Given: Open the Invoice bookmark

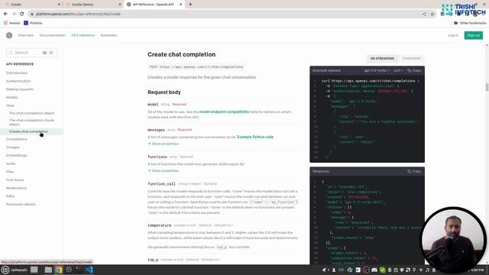Looking at the screenshot, I should [12, 23].
